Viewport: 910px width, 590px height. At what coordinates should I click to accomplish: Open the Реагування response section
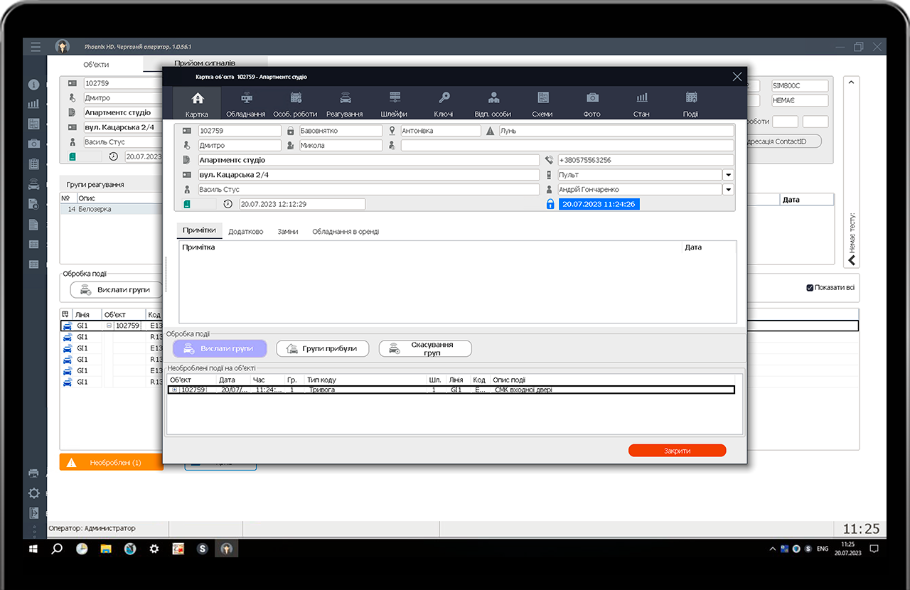[x=344, y=103]
